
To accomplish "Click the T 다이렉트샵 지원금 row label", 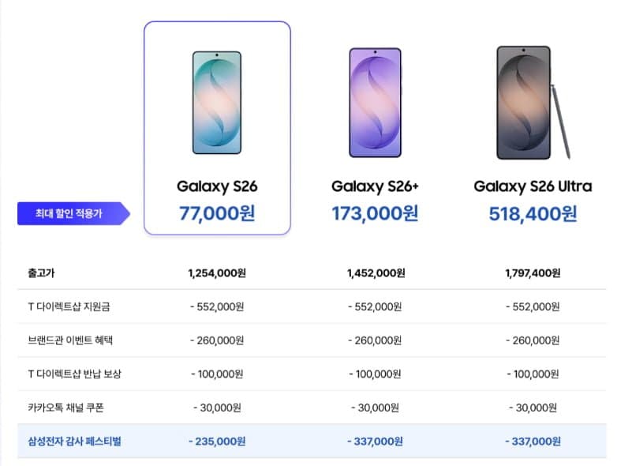I will pos(69,306).
